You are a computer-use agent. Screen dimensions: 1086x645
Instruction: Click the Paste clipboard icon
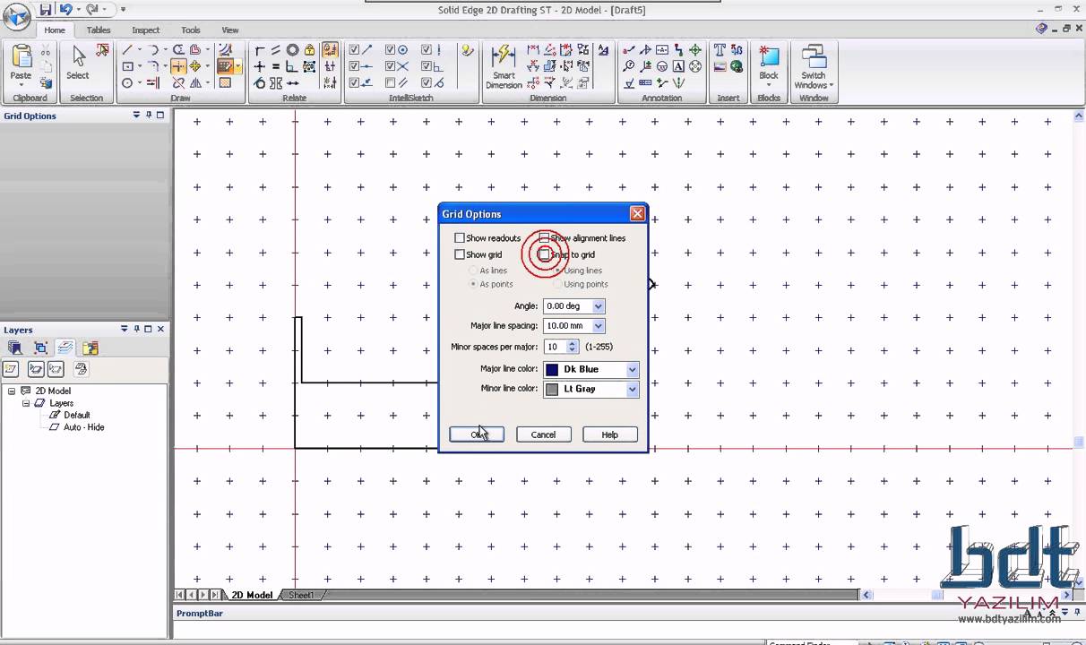[x=22, y=56]
